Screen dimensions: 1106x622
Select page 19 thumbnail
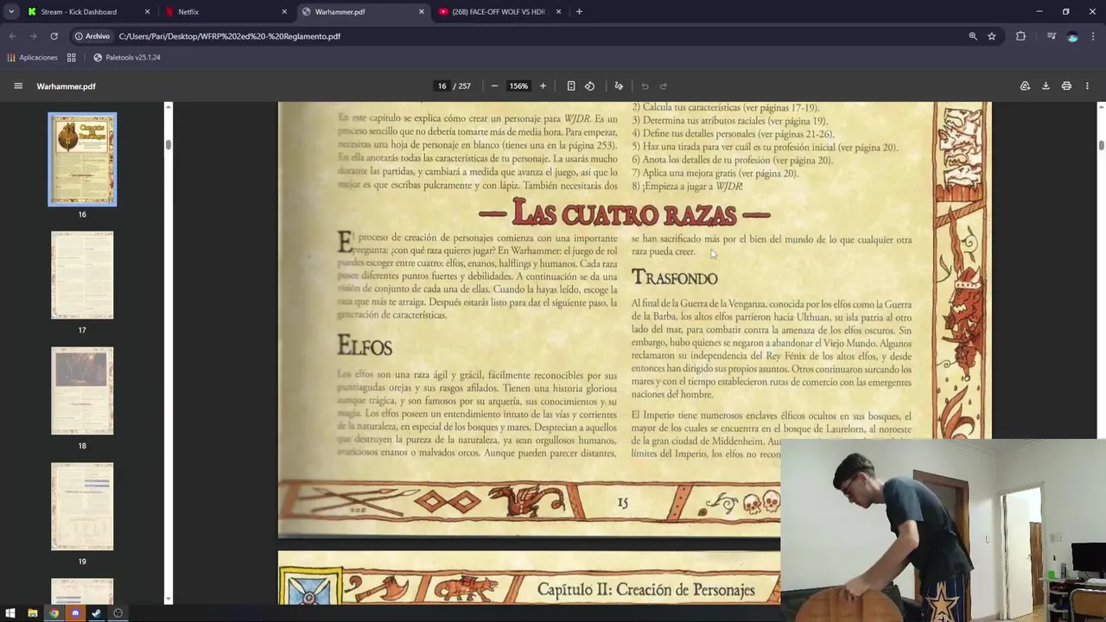[x=82, y=507]
